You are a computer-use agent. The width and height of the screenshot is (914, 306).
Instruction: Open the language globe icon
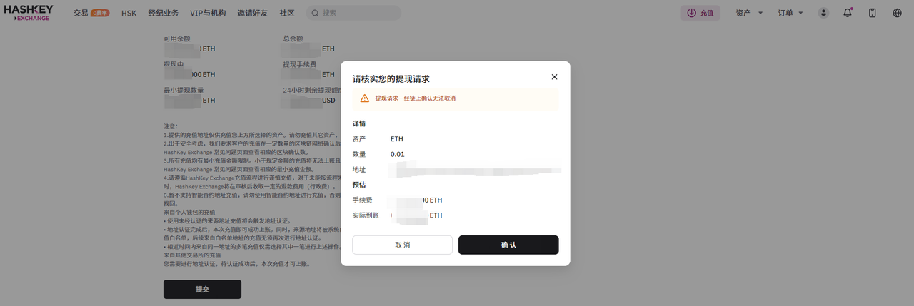(897, 13)
